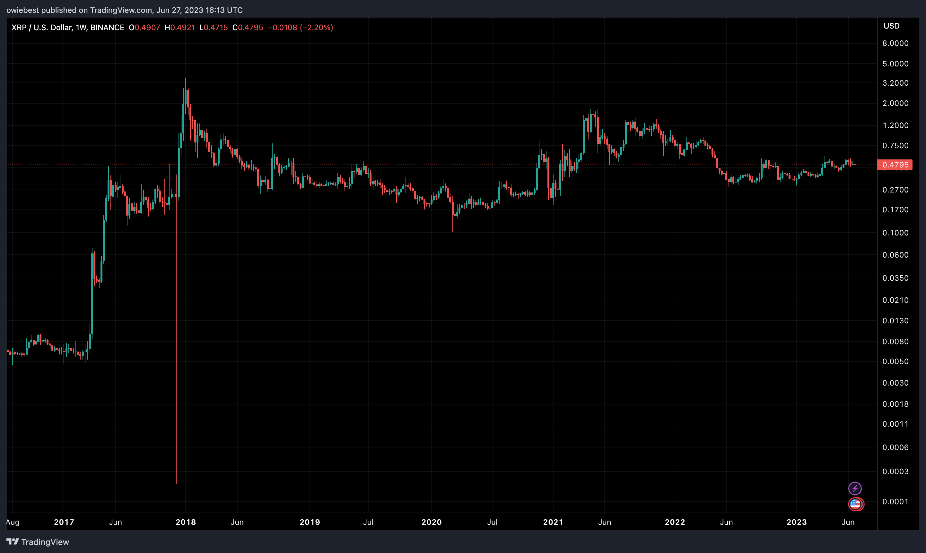Image resolution: width=926 pixels, height=553 pixels.
Task: Click the Jun label after 2021
Action: click(605, 522)
